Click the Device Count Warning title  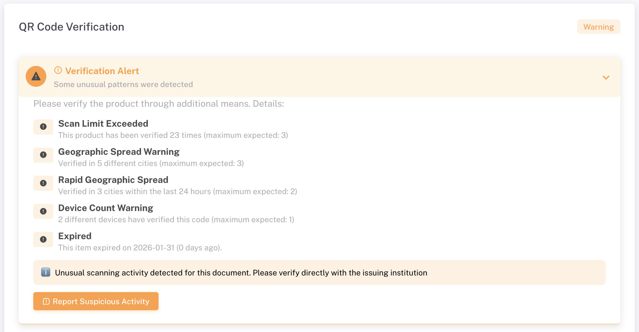(x=106, y=208)
